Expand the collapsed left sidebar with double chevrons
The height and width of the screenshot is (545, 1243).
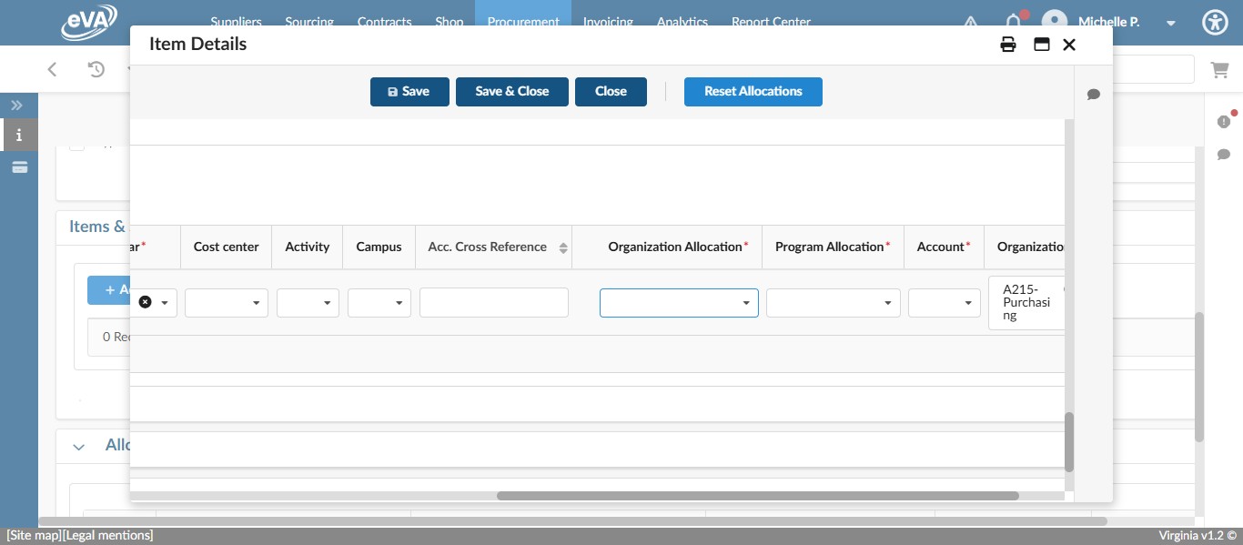pos(16,105)
